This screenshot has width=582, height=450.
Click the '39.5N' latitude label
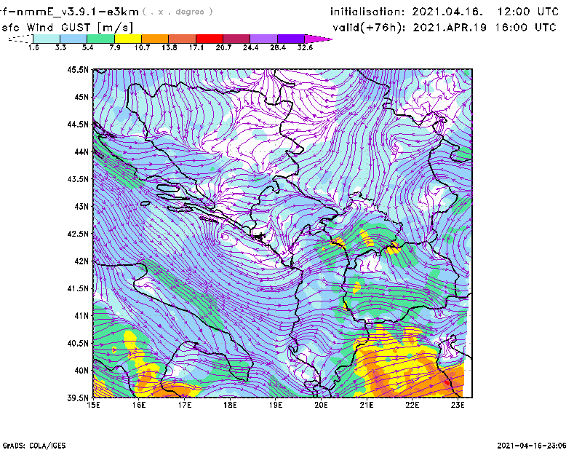coord(78,398)
